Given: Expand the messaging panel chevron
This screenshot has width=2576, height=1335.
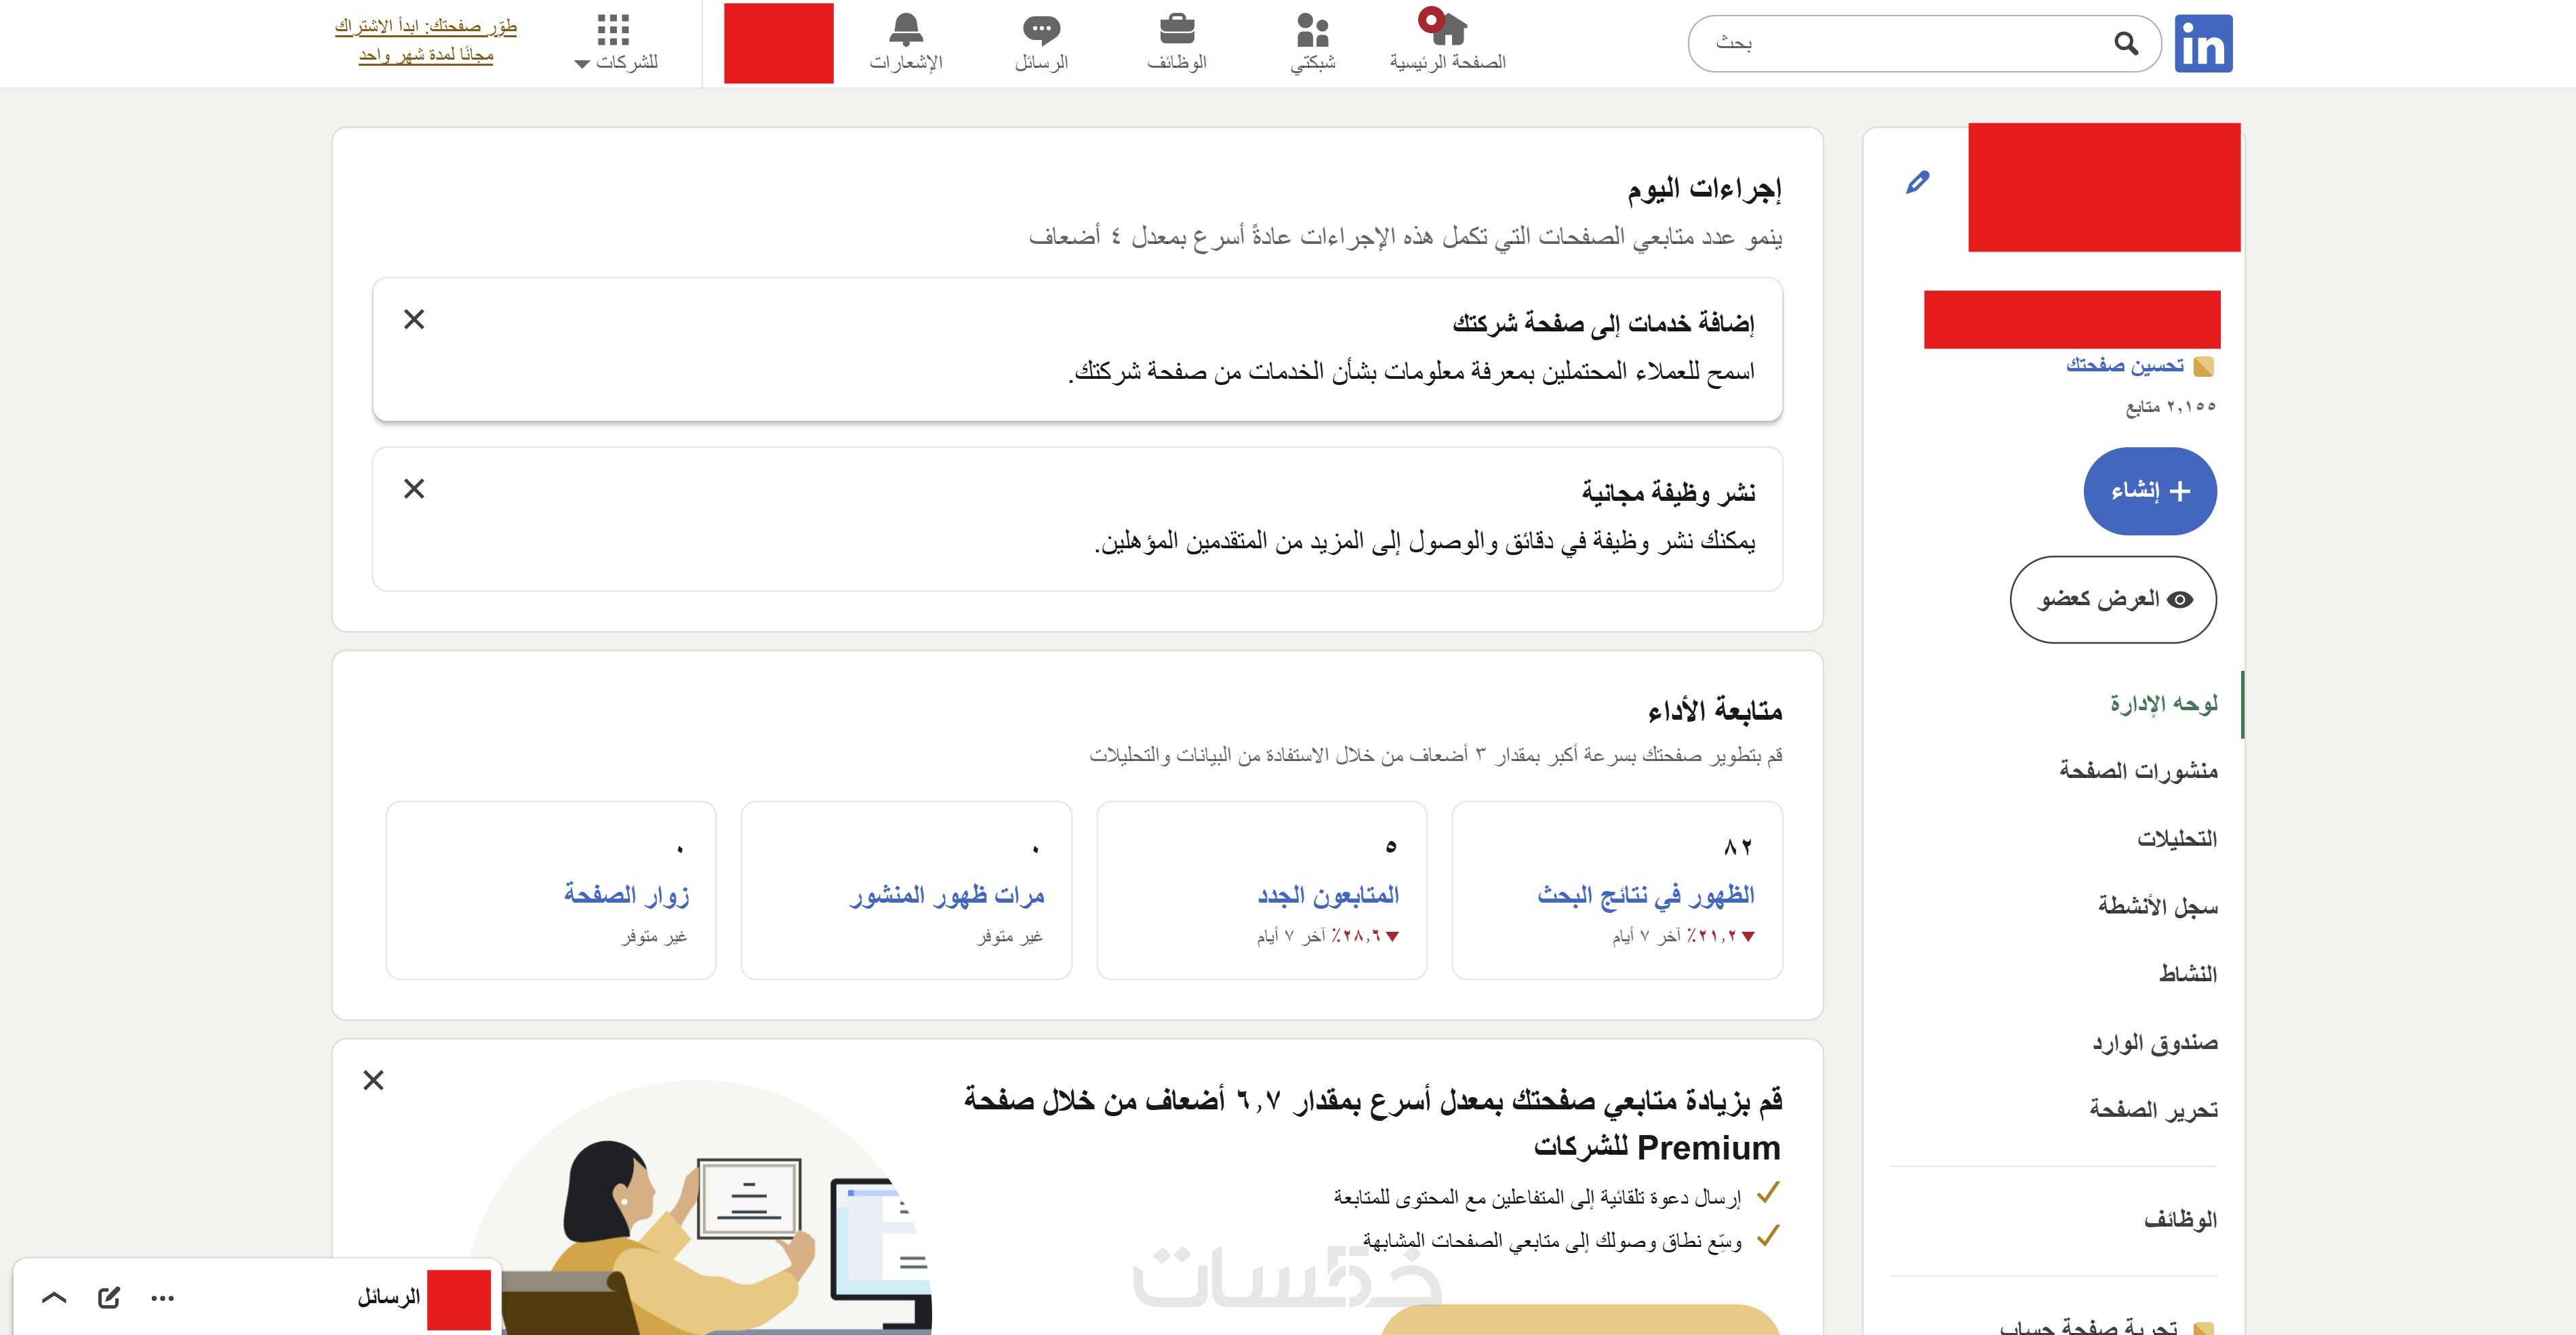Looking at the screenshot, I should click(54, 1298).
